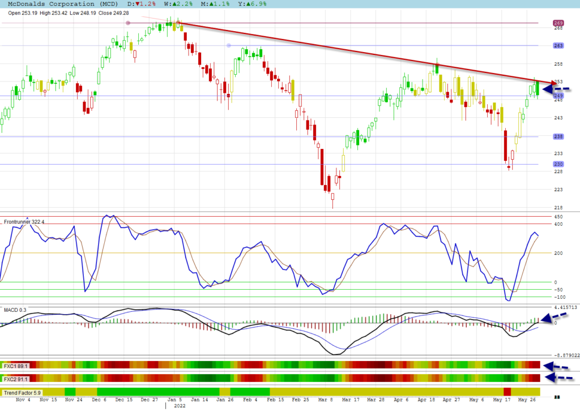Click the 2022 year marker label
This screenshot has height=416, width=580.
tap(180, 406)
